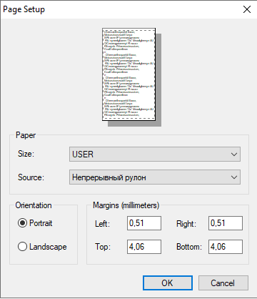This screenshot has height=299, width=257.
Task: Close the Page Setup window
Action: [247, 9]
